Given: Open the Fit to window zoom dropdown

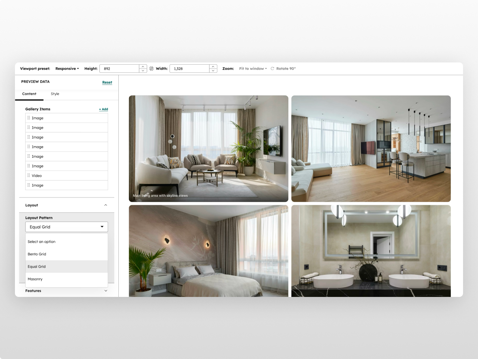Looking at the screenshot, I should tap(253, 68).
